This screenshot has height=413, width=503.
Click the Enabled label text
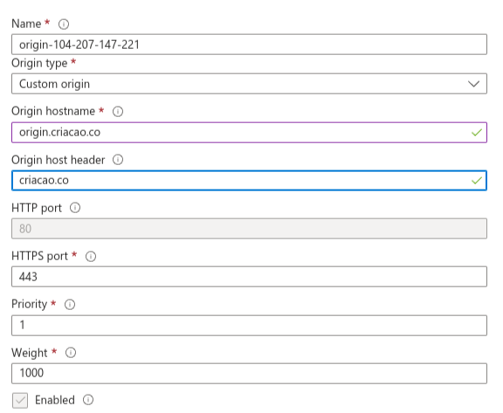(x=55, y=400)
